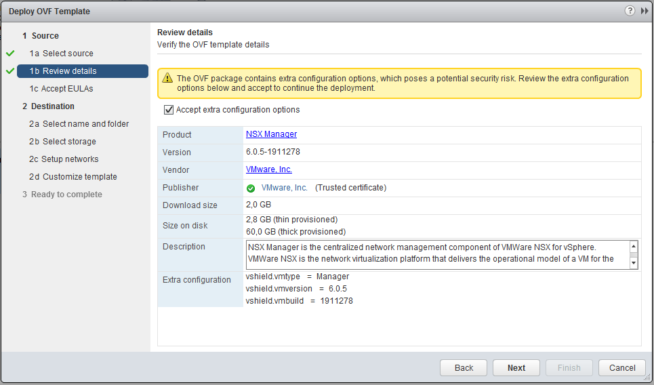Open step 2b Select storage
Screen dimensions: 654x385
point(62,142)
